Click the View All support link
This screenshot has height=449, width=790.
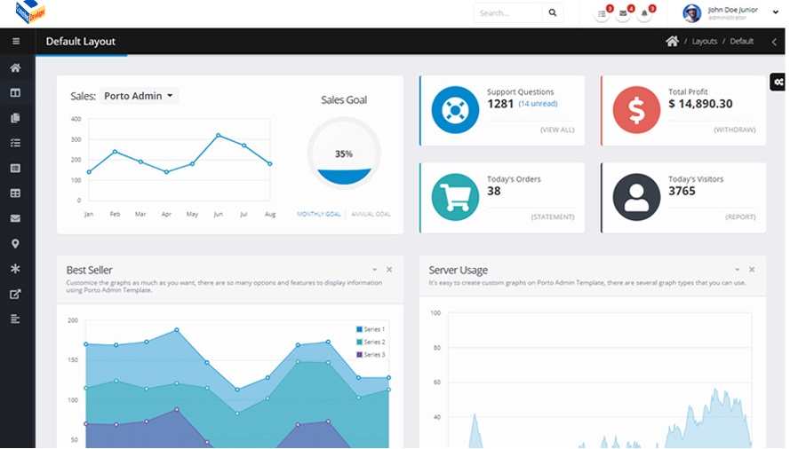[557, 130]
